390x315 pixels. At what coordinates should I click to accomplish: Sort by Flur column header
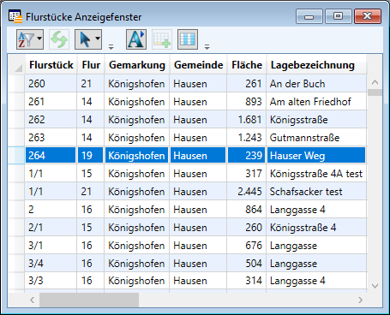click(x=91, y=65)
